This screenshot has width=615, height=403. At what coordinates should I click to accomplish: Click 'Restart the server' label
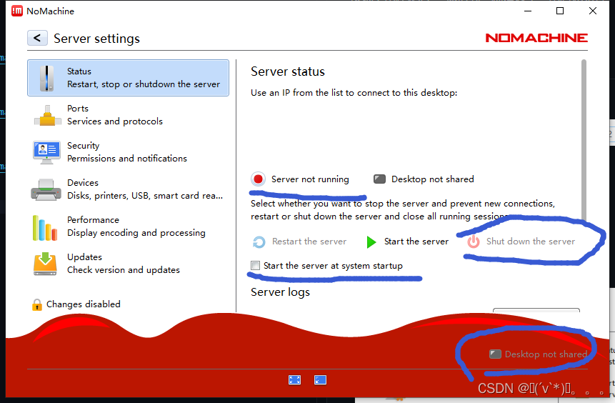[x=309, y=242]
